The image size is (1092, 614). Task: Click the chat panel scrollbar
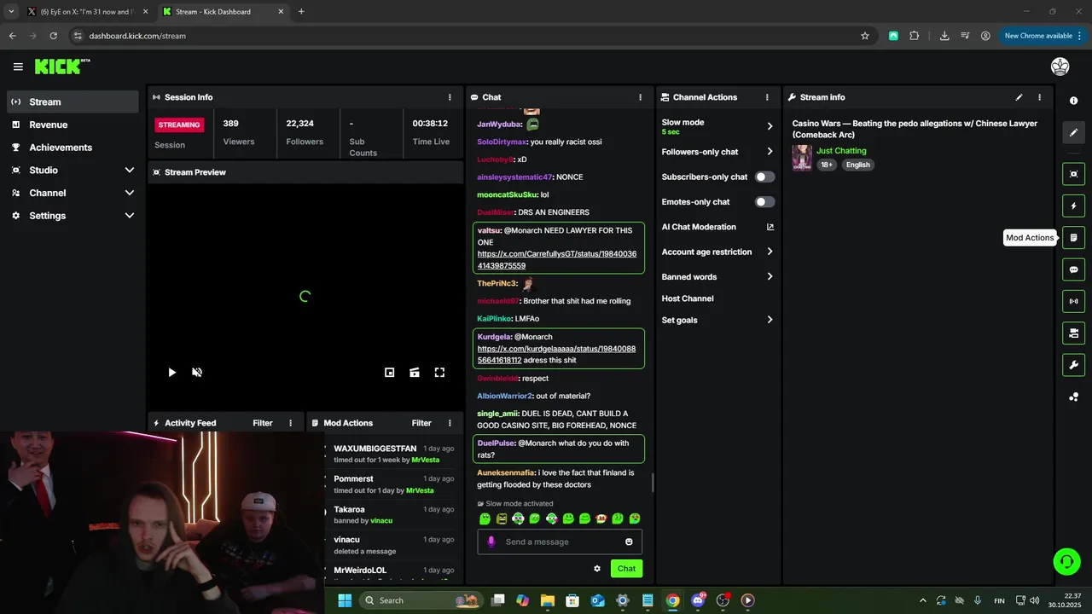click(653, 484)
